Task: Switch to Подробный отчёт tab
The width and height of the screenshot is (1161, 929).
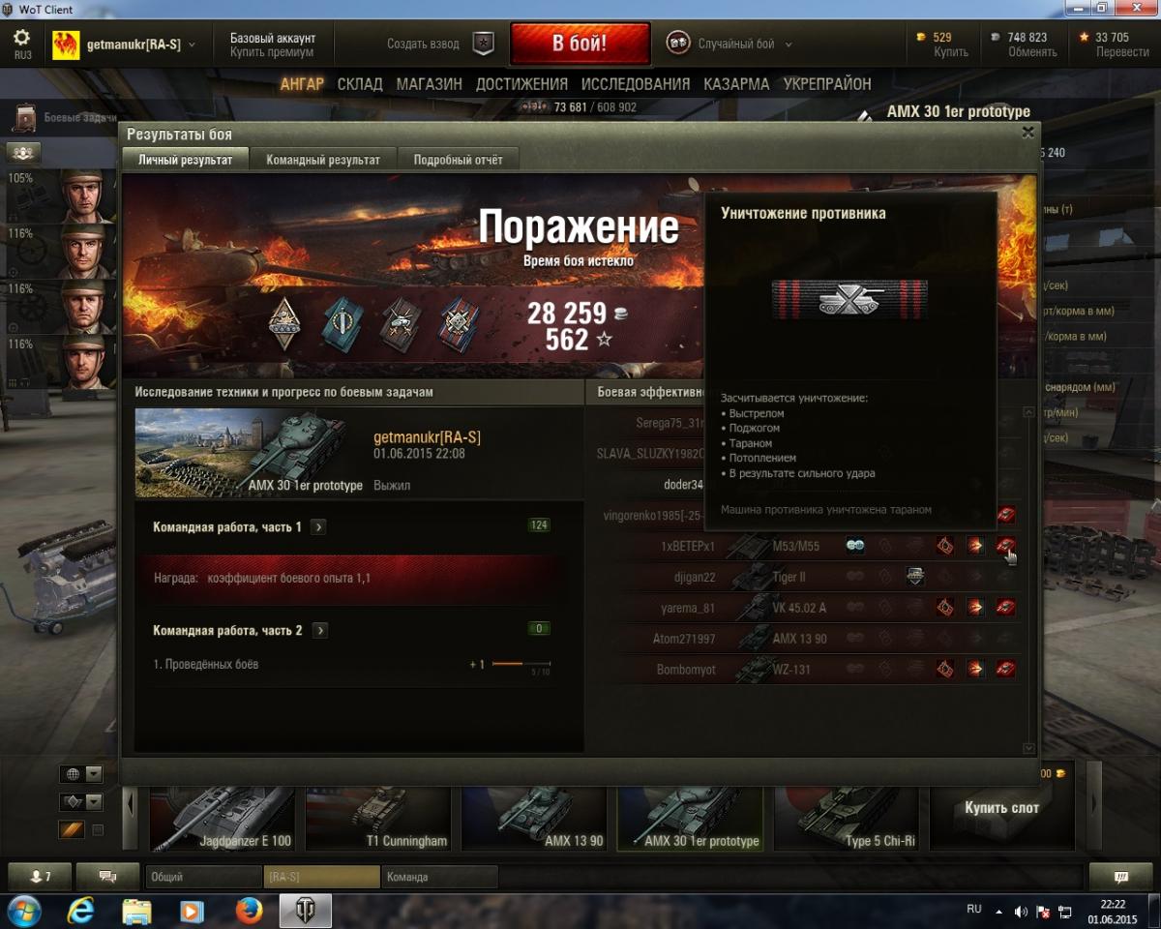Action: (460, 160)
